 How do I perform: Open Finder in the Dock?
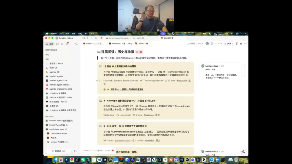pyautogui.click(x=55, y=160)
